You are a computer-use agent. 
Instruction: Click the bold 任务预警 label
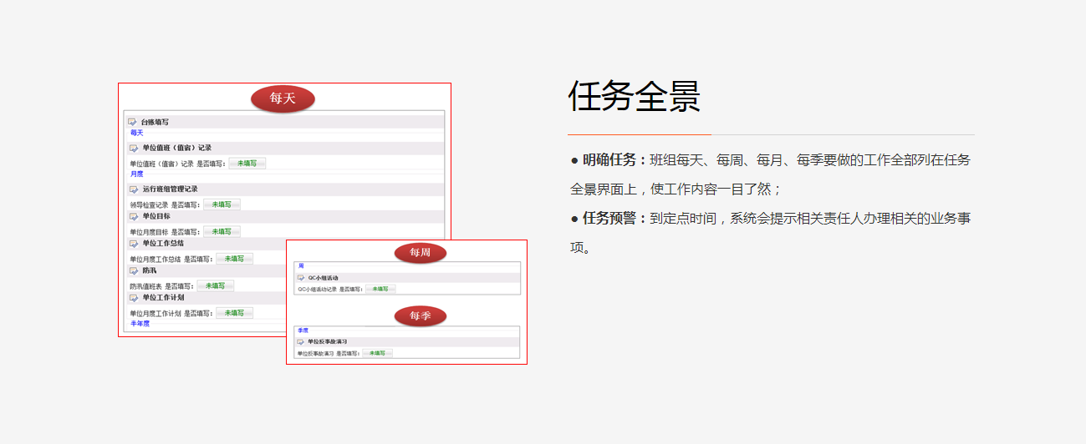tap(610, 219)
